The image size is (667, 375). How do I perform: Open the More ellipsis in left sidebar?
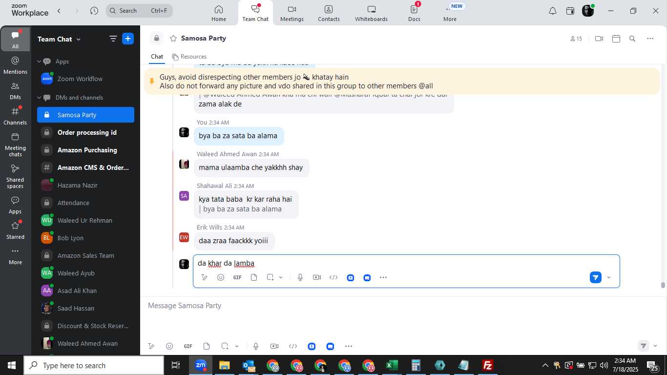tap(15, 255)
